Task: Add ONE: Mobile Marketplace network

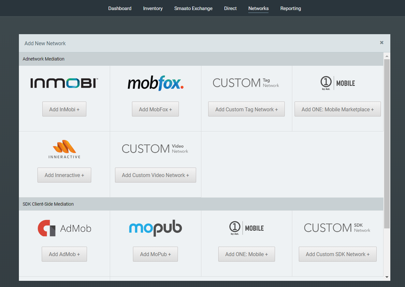Action: (338, 109)
